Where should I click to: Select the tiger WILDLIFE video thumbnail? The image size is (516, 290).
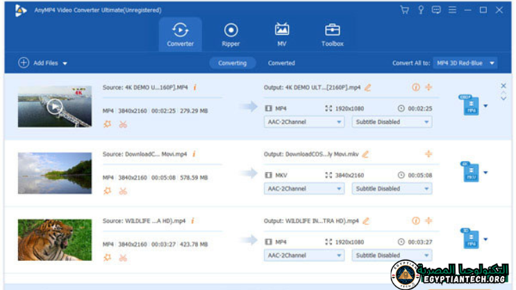coord(54,239)
